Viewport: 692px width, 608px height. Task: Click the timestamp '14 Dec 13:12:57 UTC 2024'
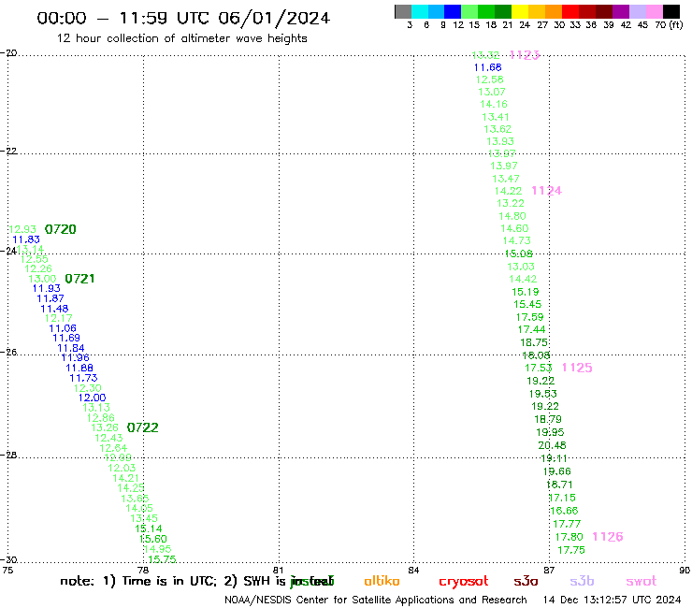(x=613, y=600)
